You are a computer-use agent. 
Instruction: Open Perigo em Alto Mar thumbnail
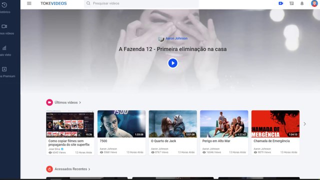click(224, 124)
